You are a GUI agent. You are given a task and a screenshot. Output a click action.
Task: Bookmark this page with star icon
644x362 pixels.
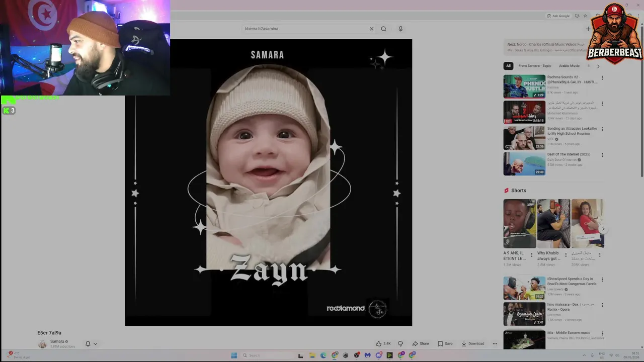pyautogui.click(x=585, y=16)
